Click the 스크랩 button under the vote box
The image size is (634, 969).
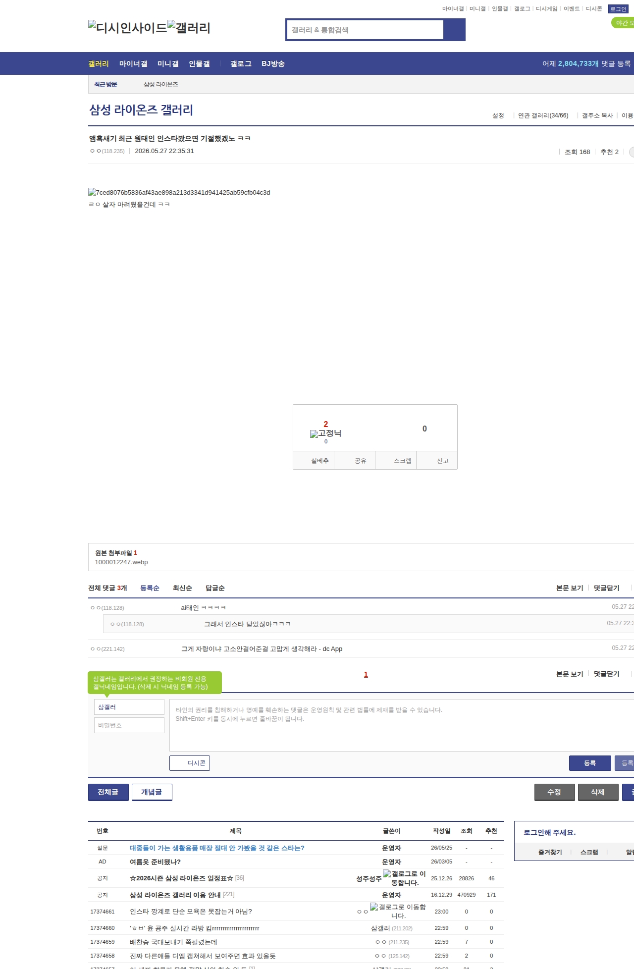pyautogui.click(x=396, y=461)
